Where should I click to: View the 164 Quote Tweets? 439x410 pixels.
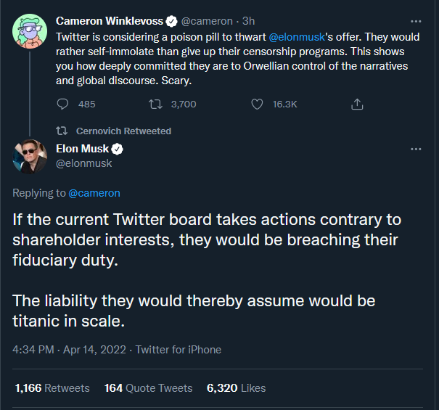[148, 388]
